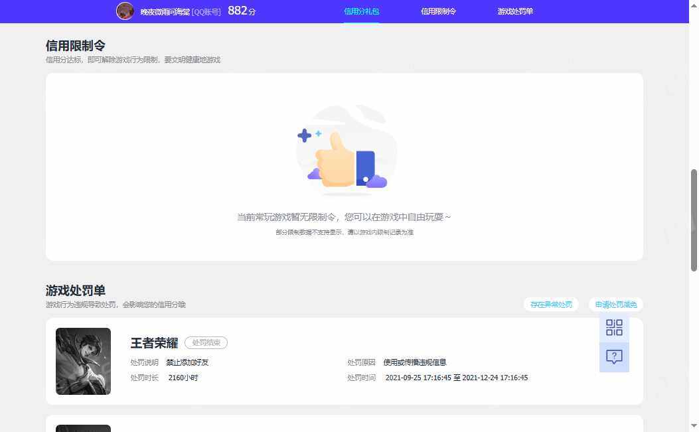
Task: Click the 王者荣耀 game title
Action: pos(154,342)
